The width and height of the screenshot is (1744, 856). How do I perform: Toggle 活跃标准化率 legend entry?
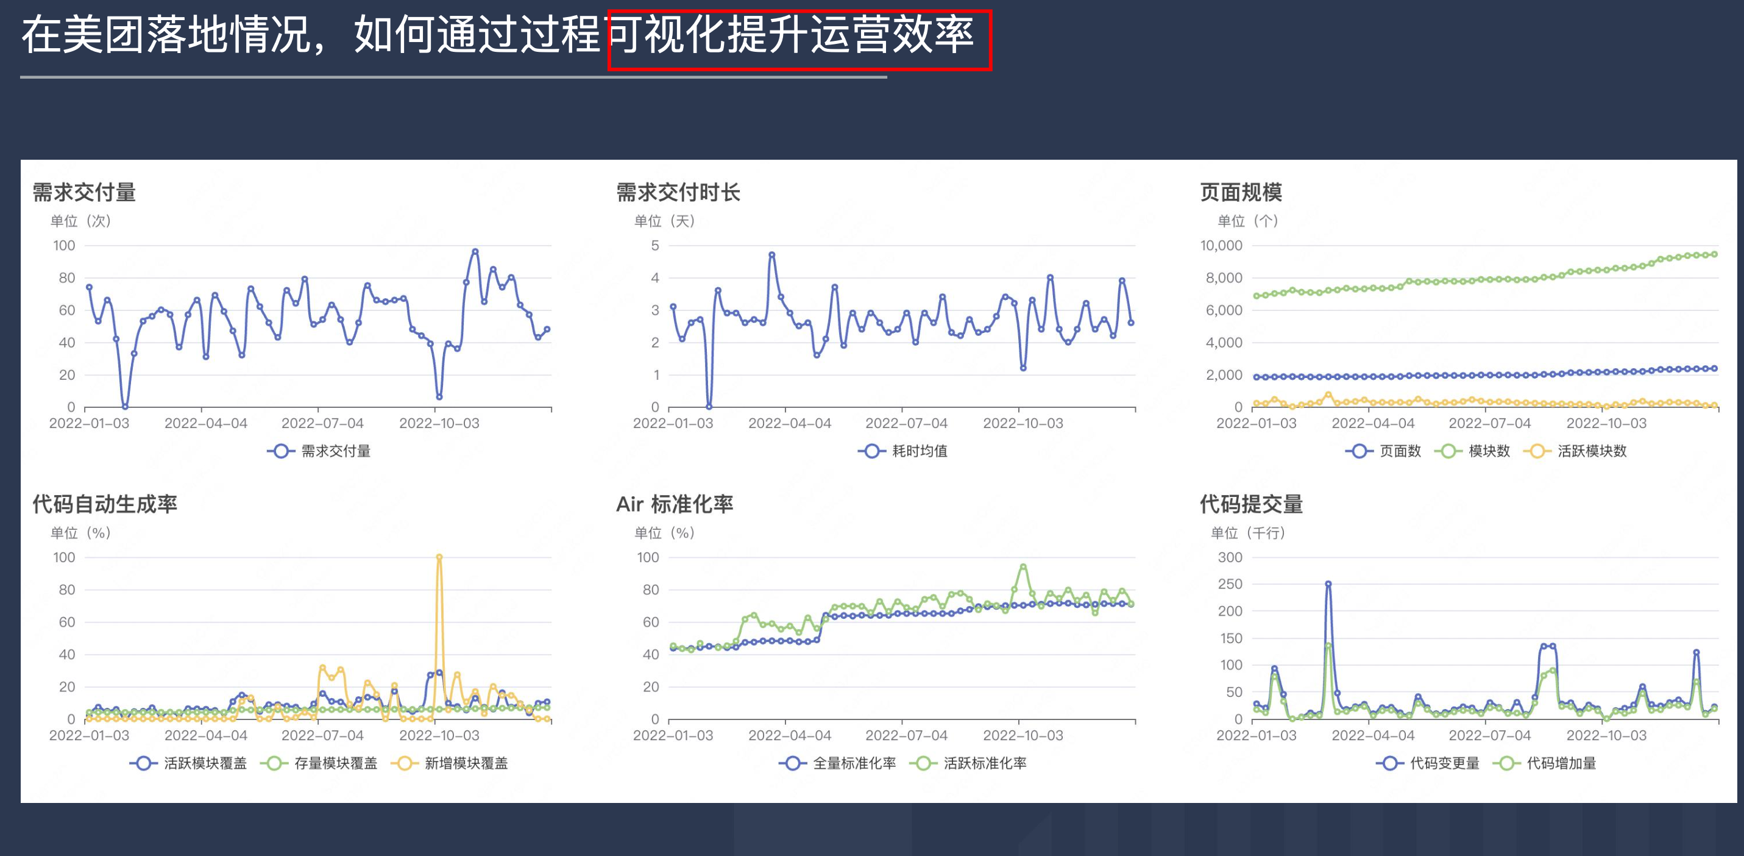click(x=968, y=763)
